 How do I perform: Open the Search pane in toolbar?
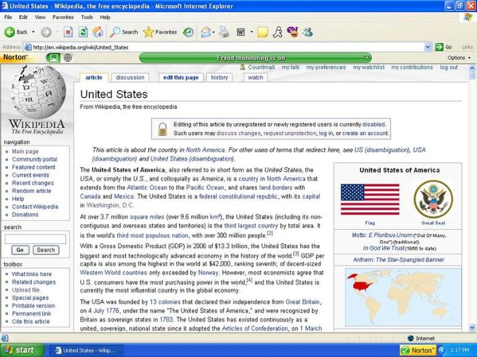(x=124, y=32)
